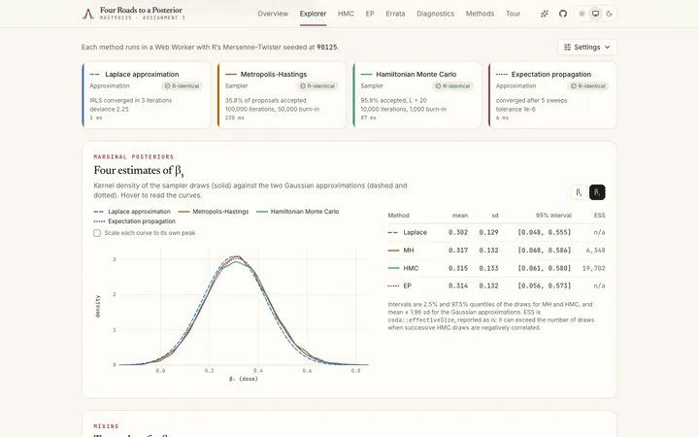This screenshot has width=699, height=437.
Task: Select the Expectation propagation card title
Action: pyautogui.click(x=551, y=75)
